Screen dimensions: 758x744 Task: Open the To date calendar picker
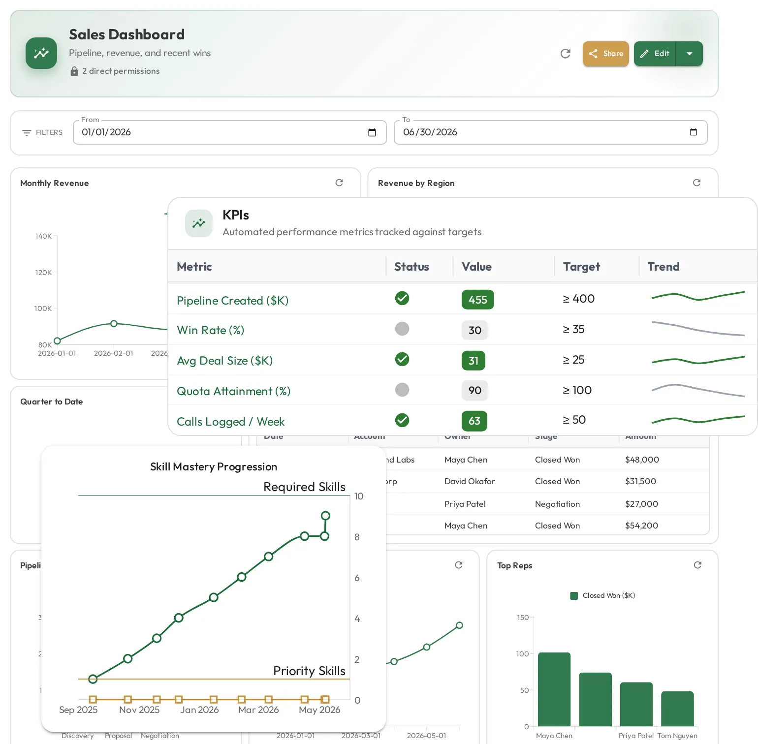(x=694, y=132)
